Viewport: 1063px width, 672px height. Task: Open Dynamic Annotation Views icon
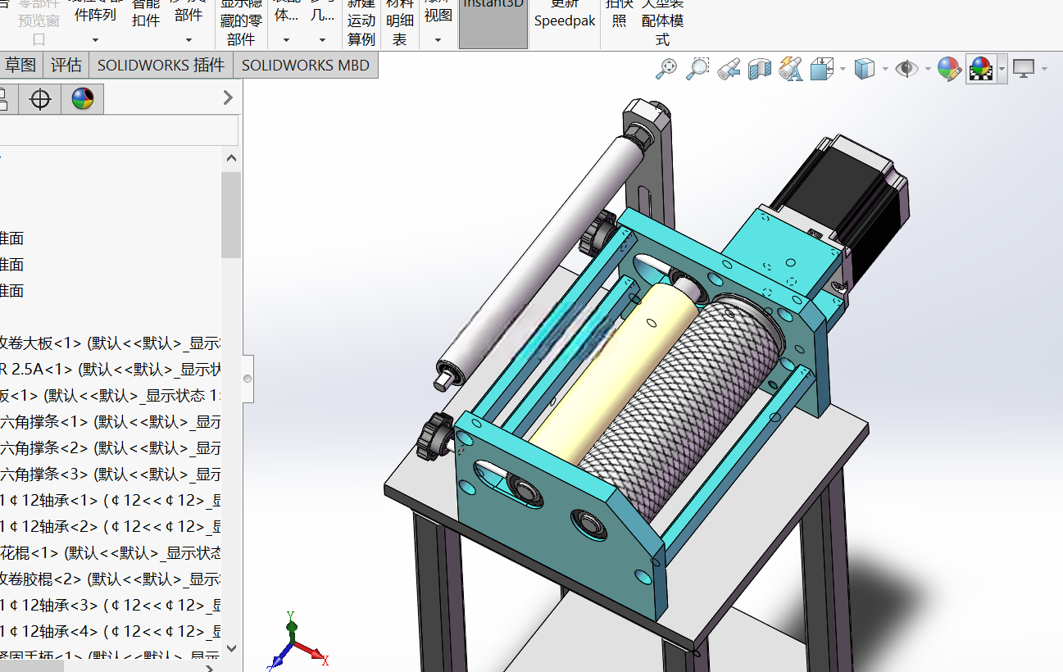[x=791, y=69]
